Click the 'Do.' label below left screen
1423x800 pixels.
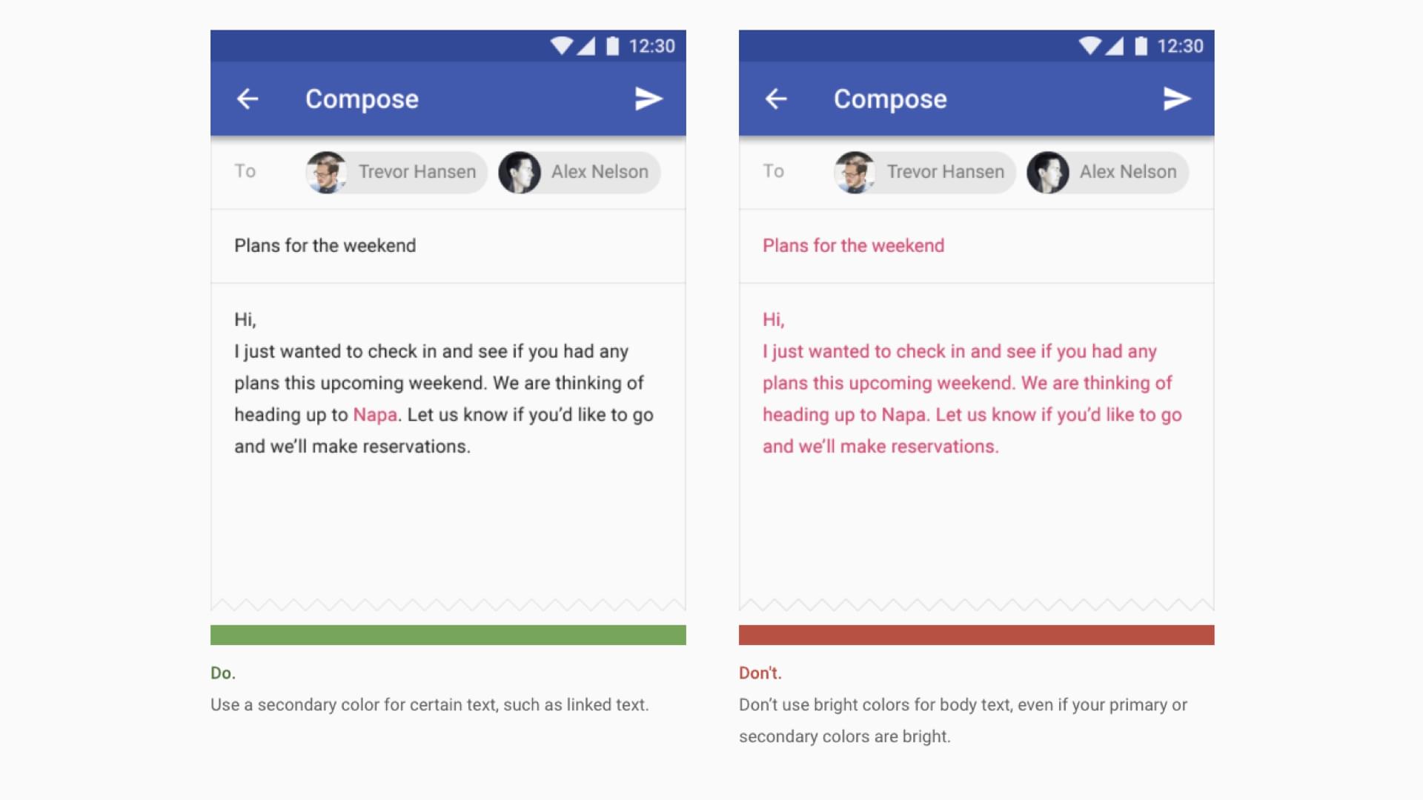(x=223, y=673)
